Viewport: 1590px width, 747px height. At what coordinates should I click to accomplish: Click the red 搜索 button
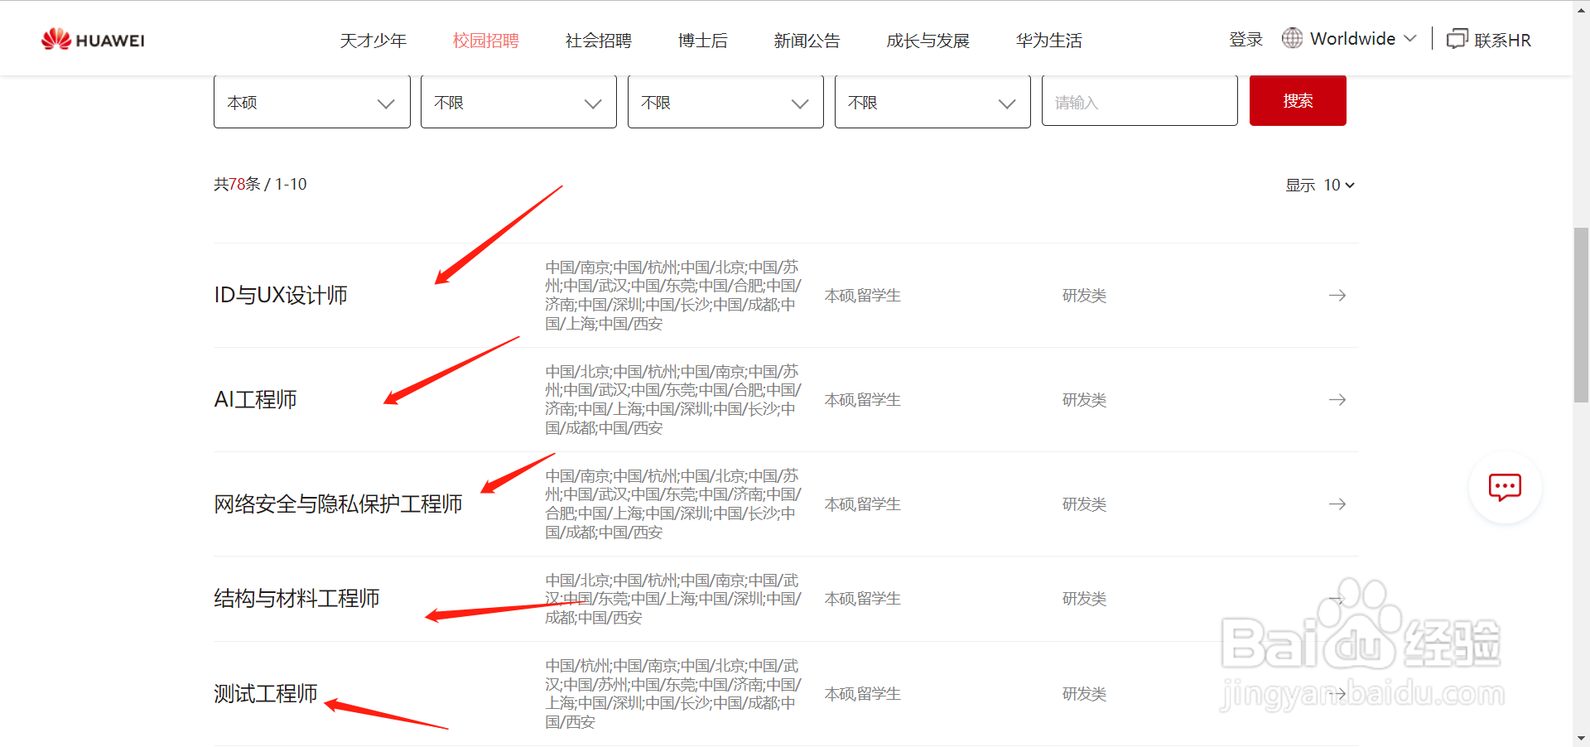click(1298, 100)
